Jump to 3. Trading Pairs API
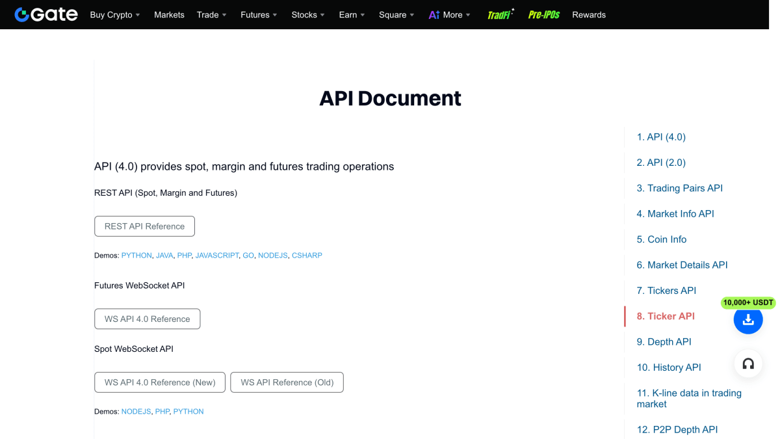 point(679,188)
